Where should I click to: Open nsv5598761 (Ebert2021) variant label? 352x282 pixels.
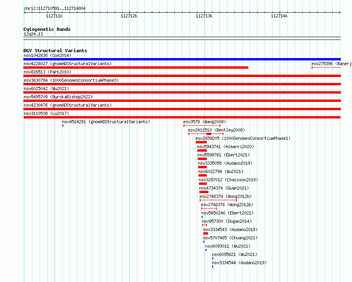[x=223, y=155]
